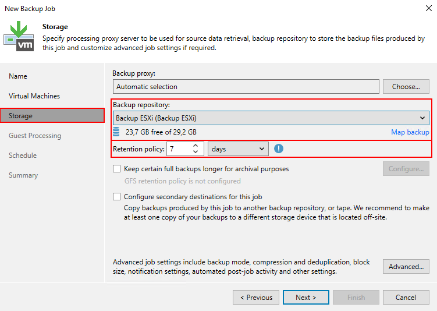The image size is (437, 311).
Task: Click the repository database disk icon
Action: click(x=116, y=132)
